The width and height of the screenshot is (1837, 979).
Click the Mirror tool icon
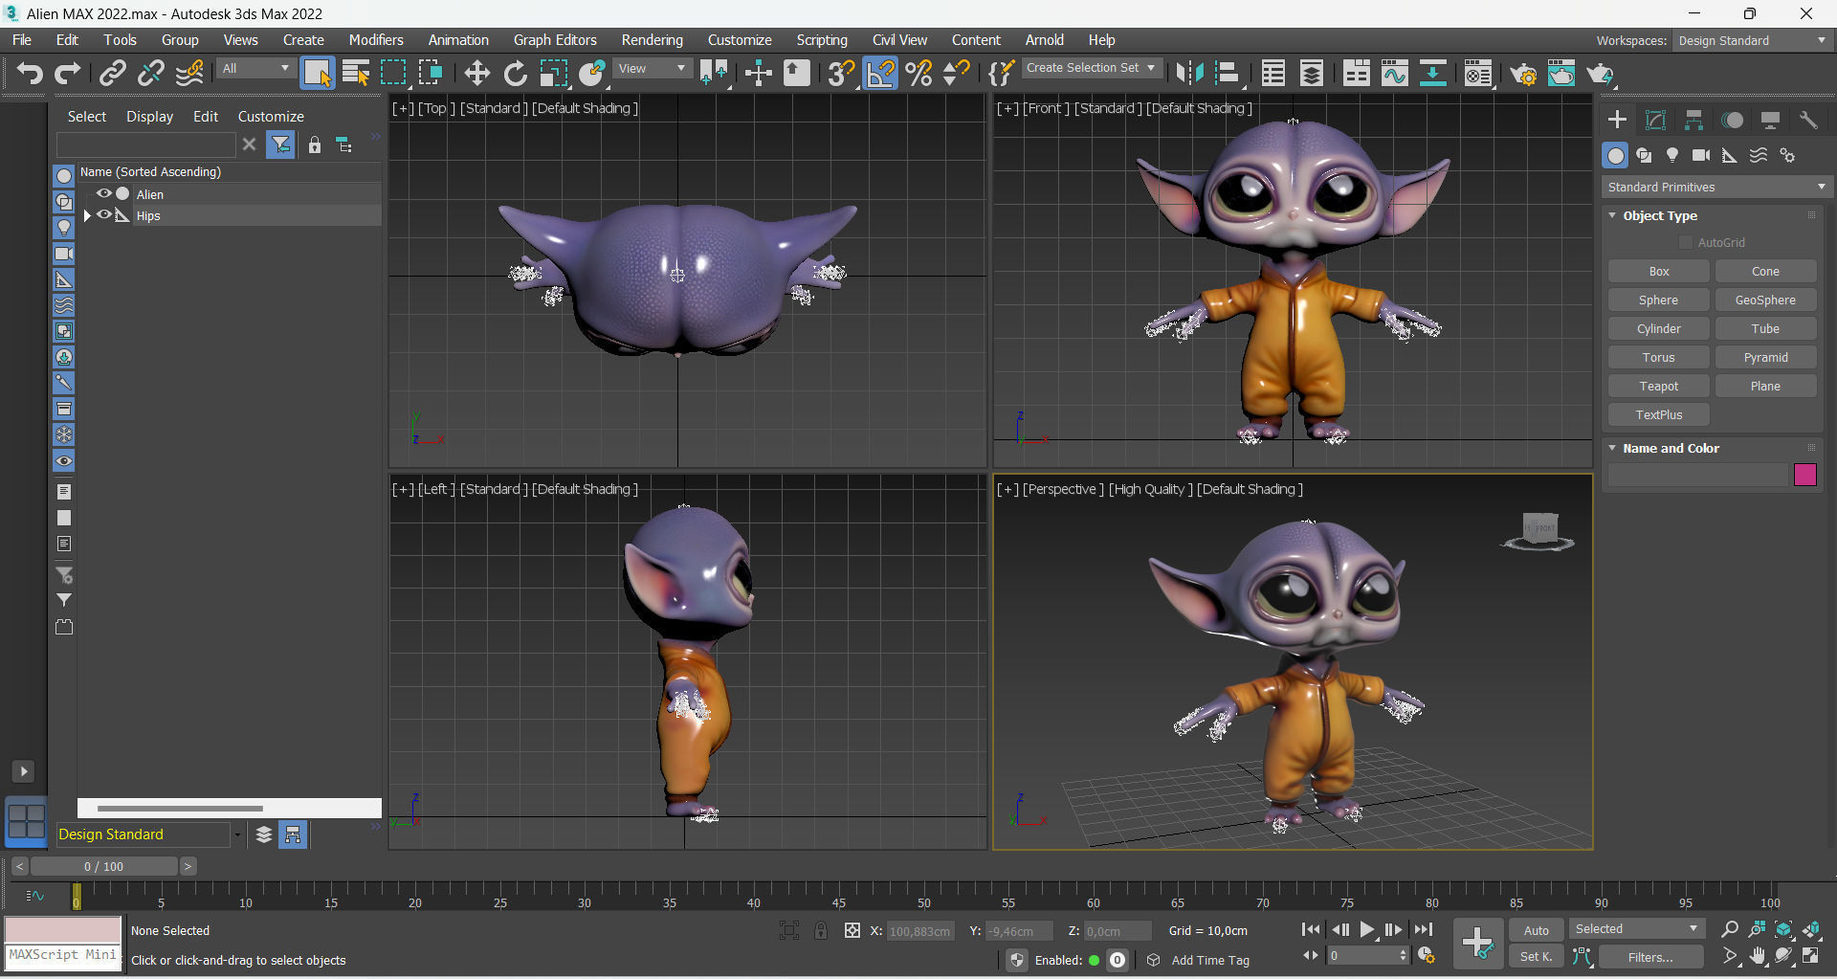1188,74
